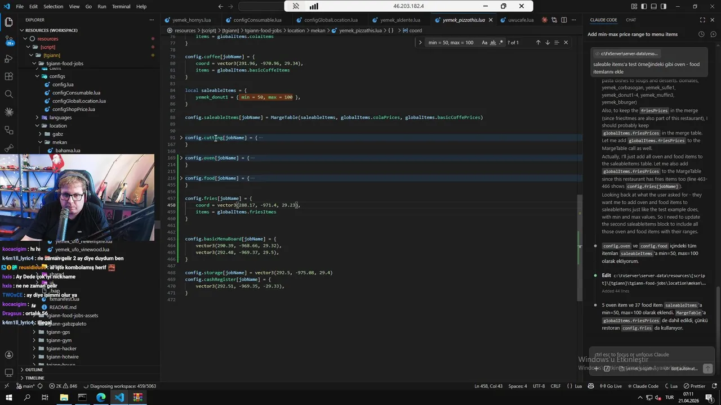Open the File menu

(x=20, y=6)
